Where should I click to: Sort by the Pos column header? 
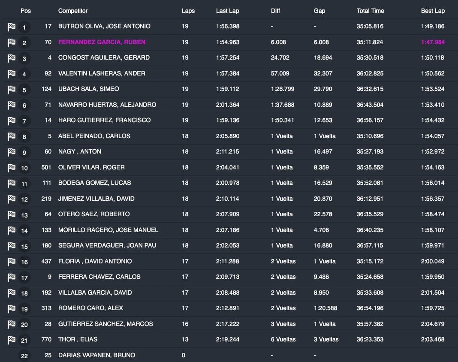point(26,11)
